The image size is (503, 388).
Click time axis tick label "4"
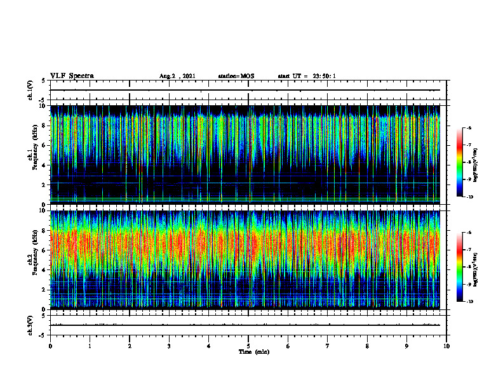(209, 346)
